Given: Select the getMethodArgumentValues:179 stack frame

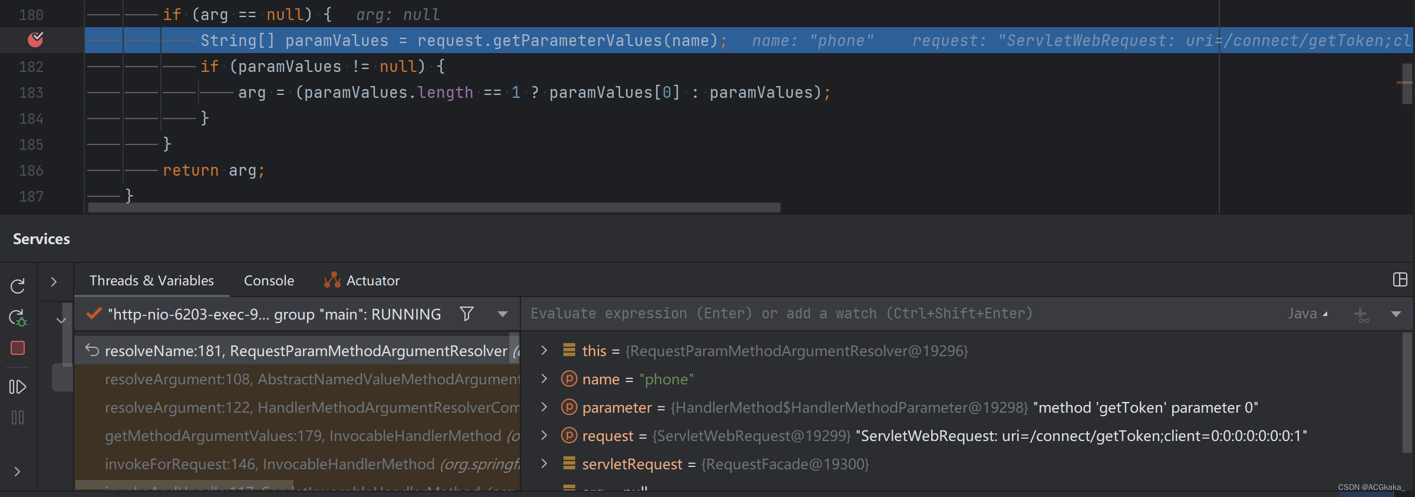Looking at the screenshot, I should tap(297, 436).
